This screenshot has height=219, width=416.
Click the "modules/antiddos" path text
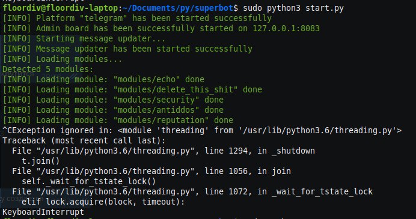(x=156, y=110)
